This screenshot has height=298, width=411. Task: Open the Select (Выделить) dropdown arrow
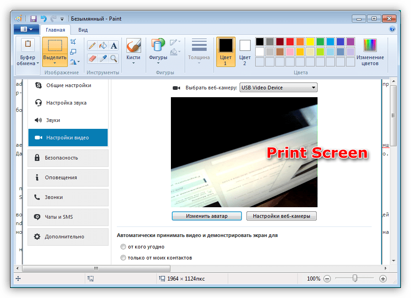coord(55,63)
